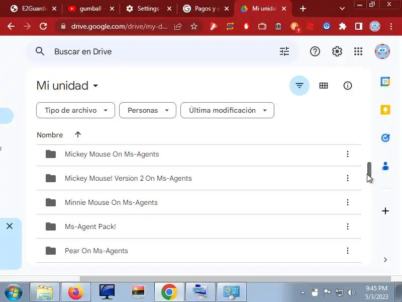Click the search magnifier icon
Screen dimensions: 402x302
pos(40,51)
